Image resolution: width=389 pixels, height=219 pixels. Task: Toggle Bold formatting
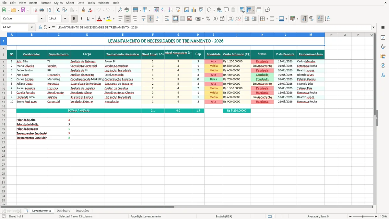tap(74, 19)
